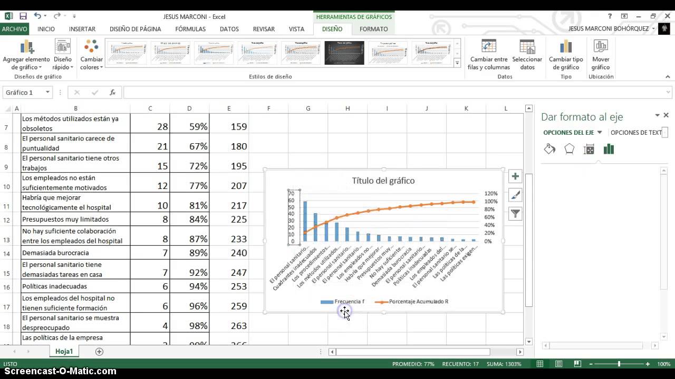Viewport: 675px width, 379px height.
Task: Open Diseño rápido chart layouts
Action: (63, 55)
